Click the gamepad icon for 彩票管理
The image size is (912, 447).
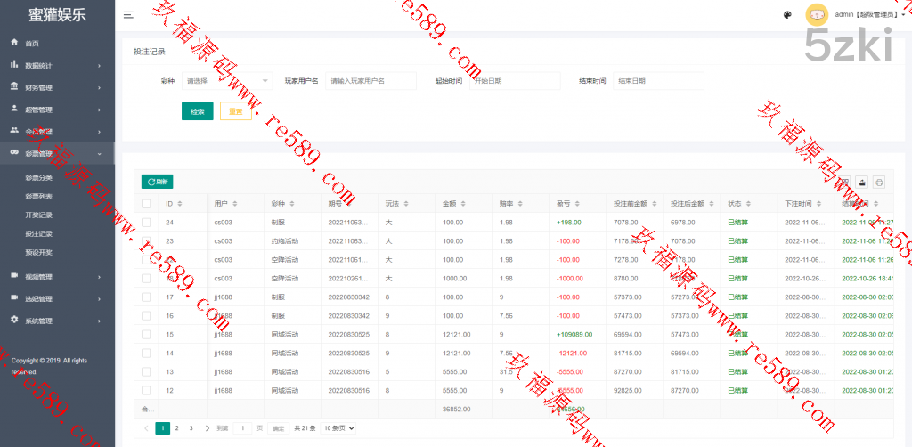click(x=14, y=153)
